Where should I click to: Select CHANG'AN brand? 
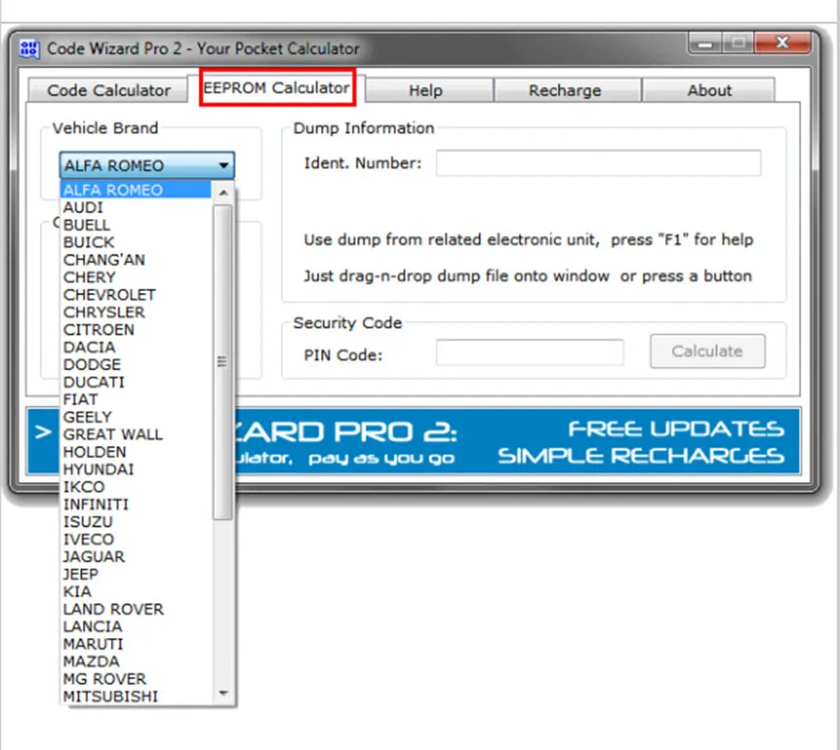pyautogui.click(x=135, y=259)
